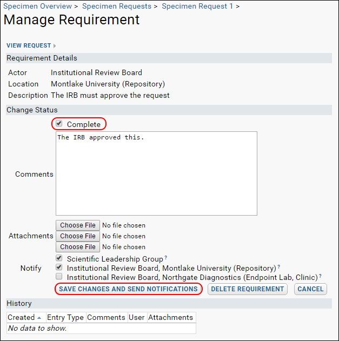Toggle Institutional Review Board Montlake University checkbox
The height and width of the screenshot is (341, 339).
tap(59, 267)
